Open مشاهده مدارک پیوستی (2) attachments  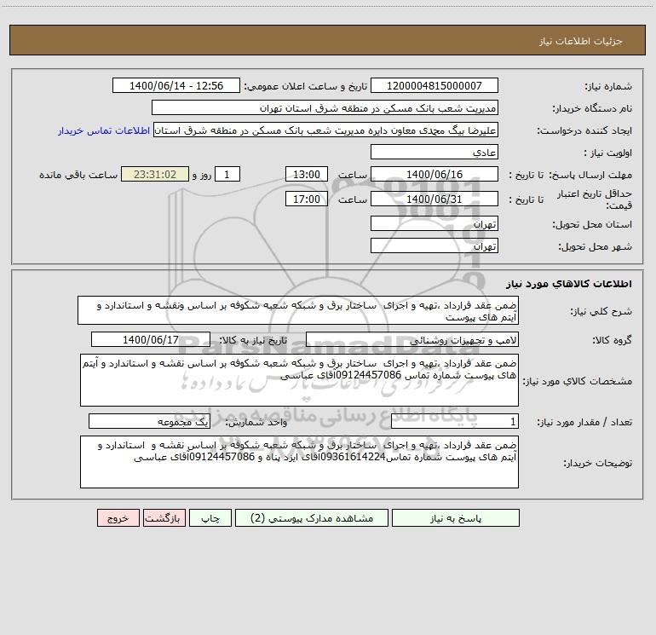coord(312,517)
